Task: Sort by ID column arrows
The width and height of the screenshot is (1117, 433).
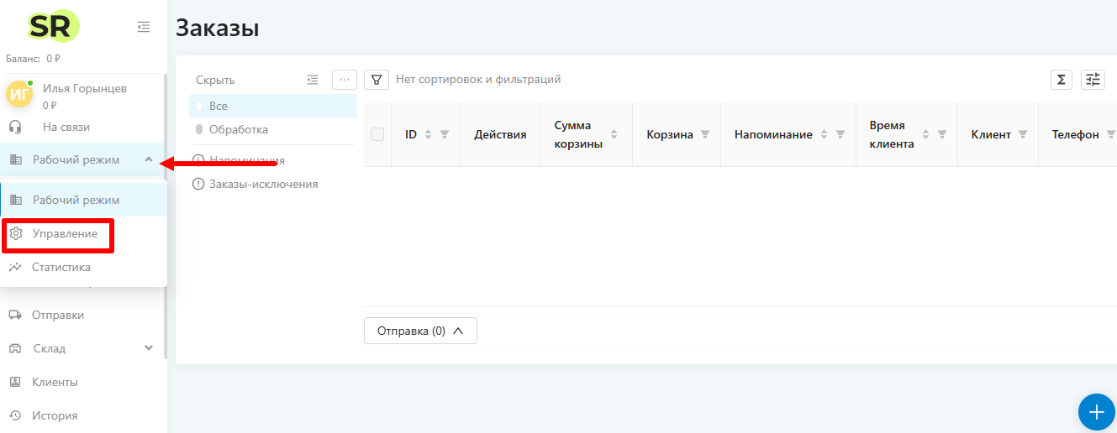Action: point(428,134)
